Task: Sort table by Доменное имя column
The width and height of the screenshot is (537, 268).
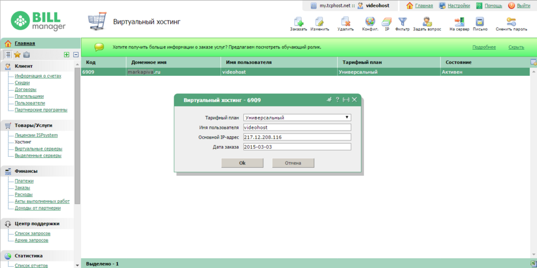Action: point(174,62)
